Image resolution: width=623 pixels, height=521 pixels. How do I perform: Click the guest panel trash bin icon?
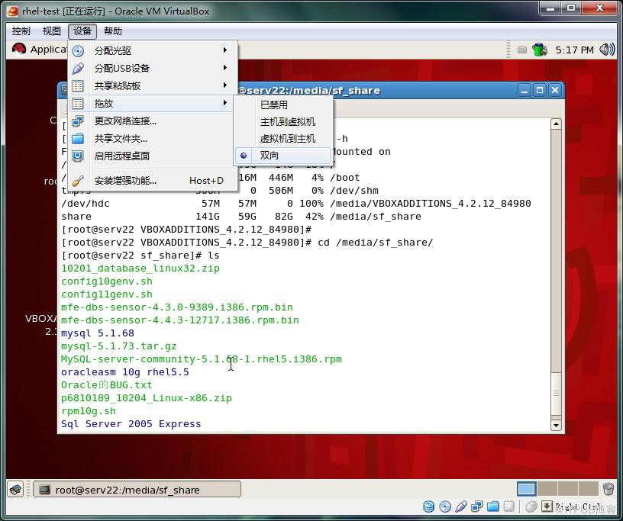point(608,489)
